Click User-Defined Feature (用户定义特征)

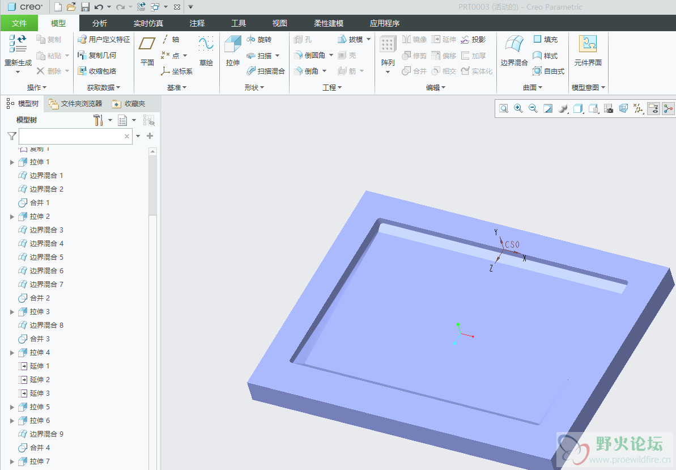[x=104, y=39]
